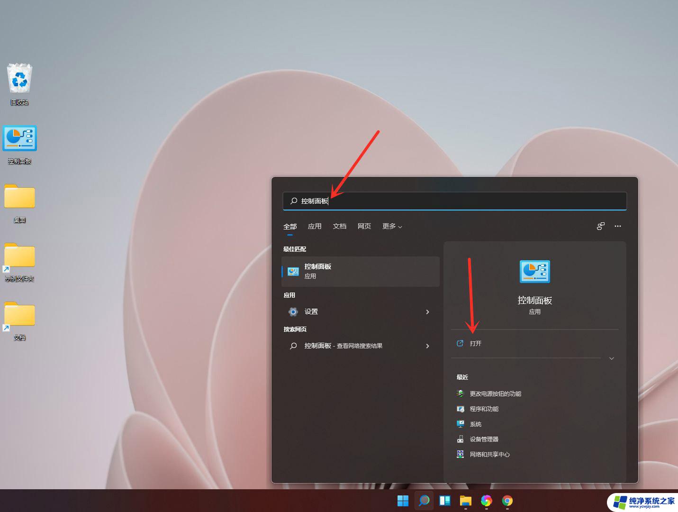This screenshot has height=512, width=678.
Task: Click the Windows Start button in taskbar
Action: 403,501
